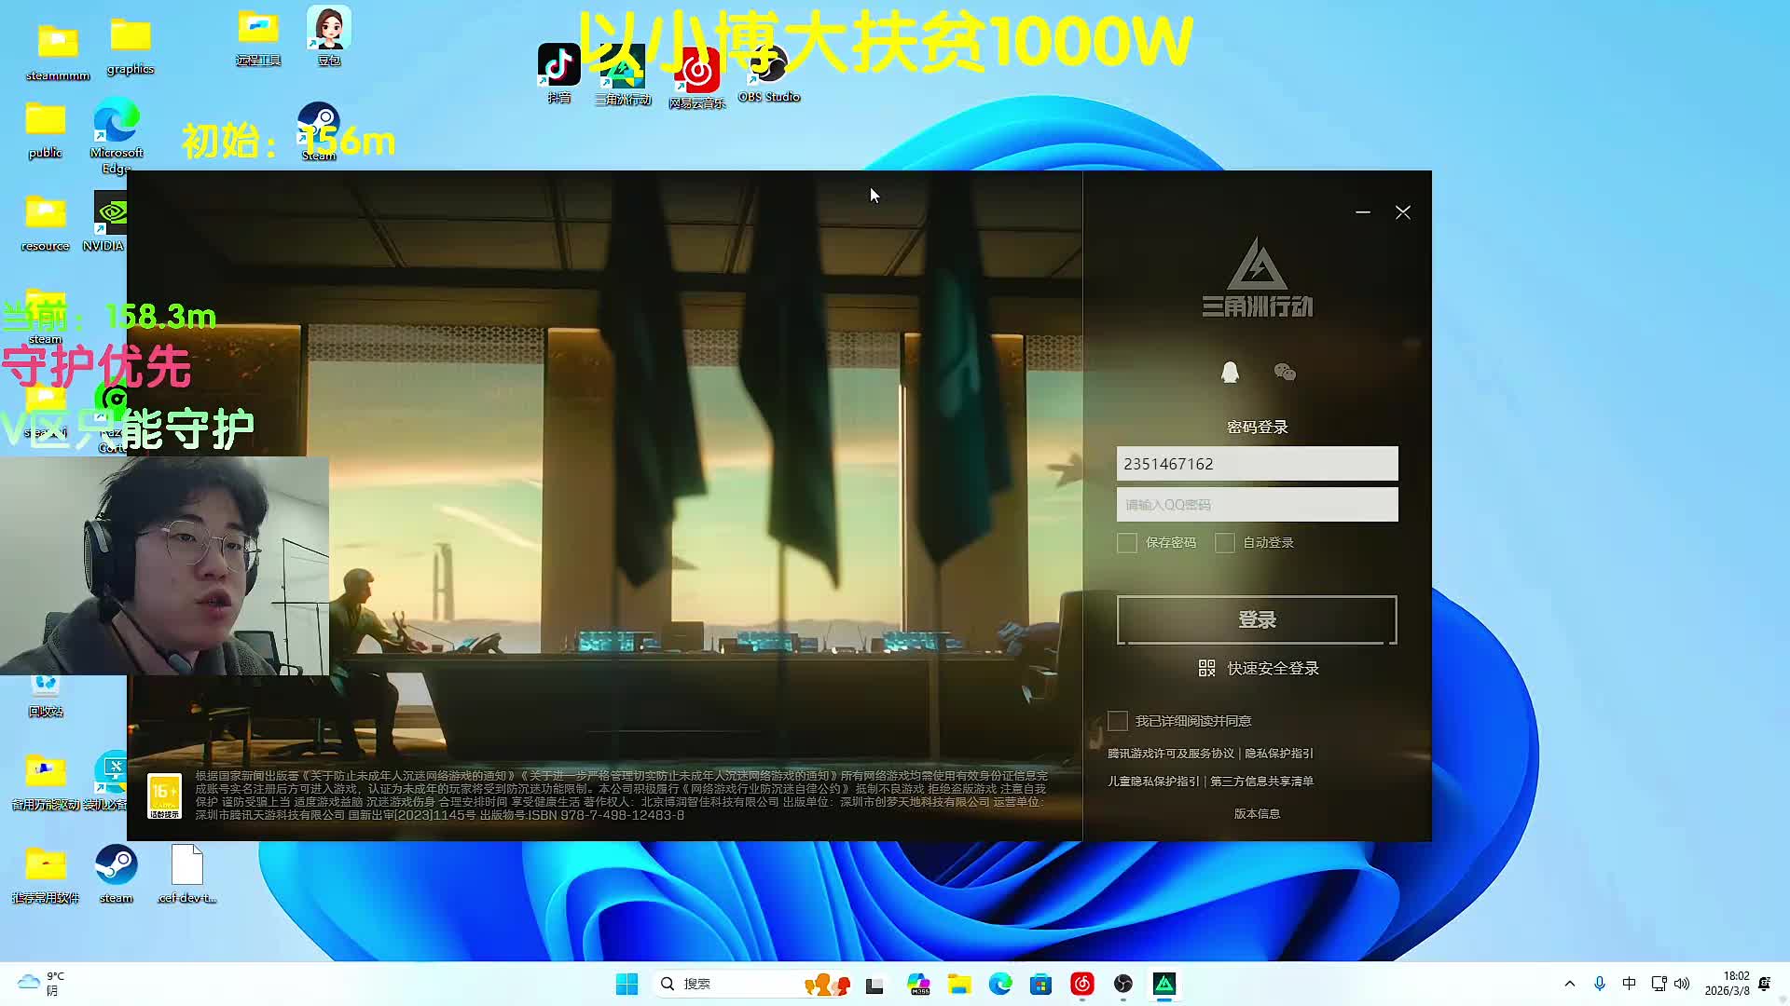Open privacy protection guide link
This screenshot has width=1790, height=1006.
[1278, 754]
